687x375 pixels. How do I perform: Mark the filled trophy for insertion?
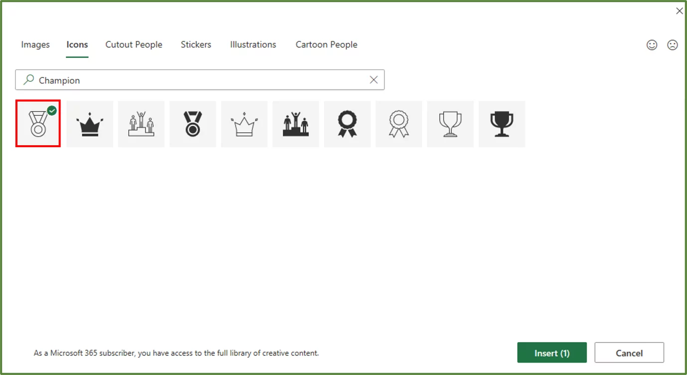(502, 124)
